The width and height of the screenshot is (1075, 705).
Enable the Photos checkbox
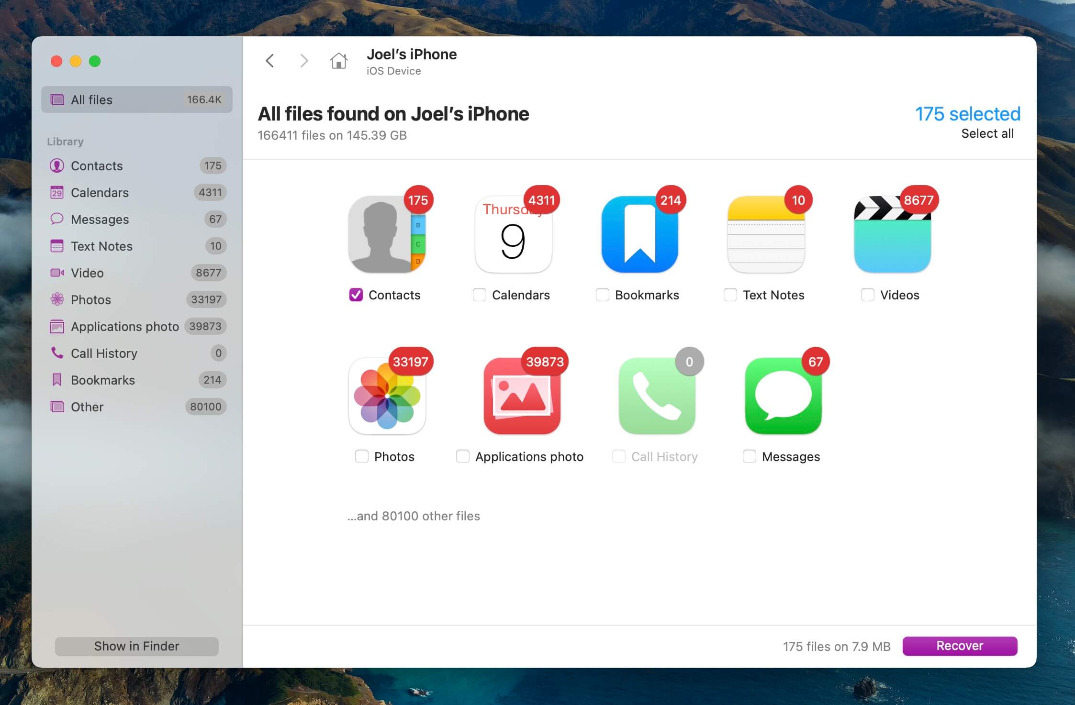coord(362,456)
